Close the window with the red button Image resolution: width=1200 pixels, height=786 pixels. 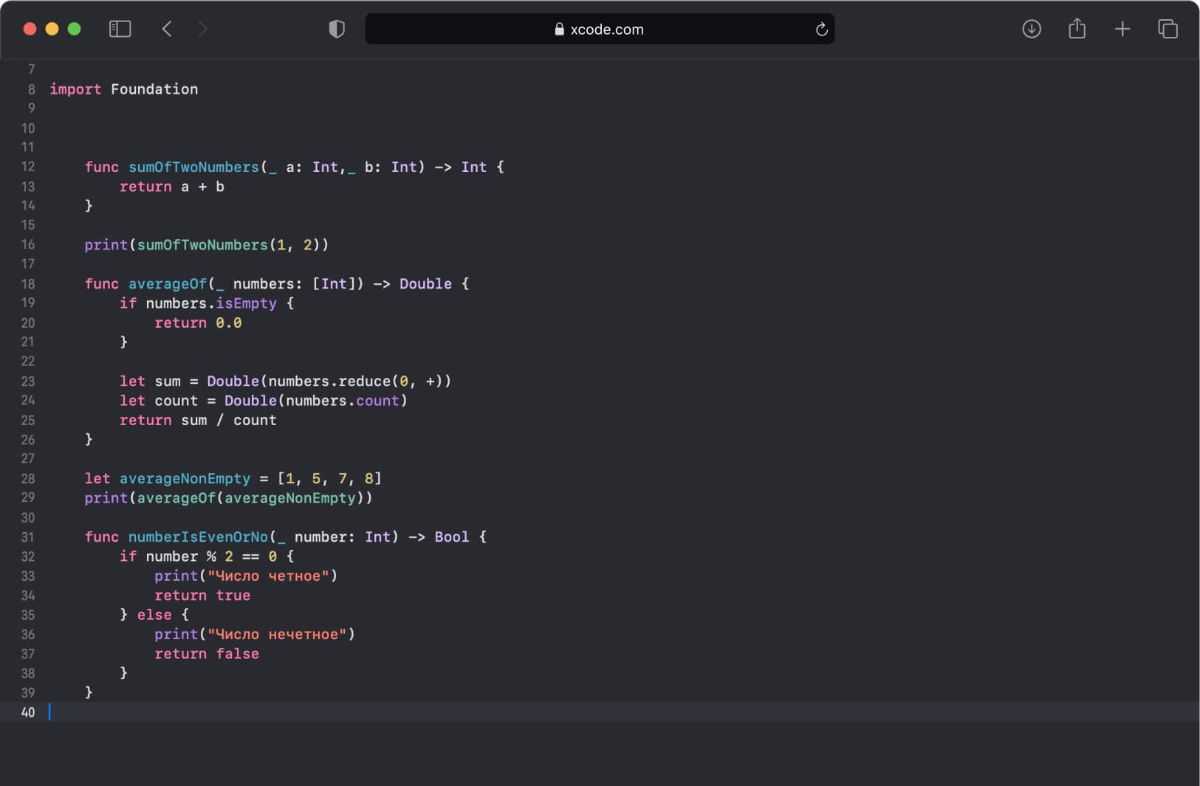click(x=30, y=29)
